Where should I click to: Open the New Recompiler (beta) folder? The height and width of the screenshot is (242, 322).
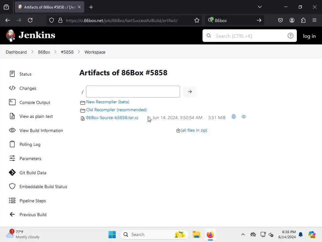(x=108, y=102)
